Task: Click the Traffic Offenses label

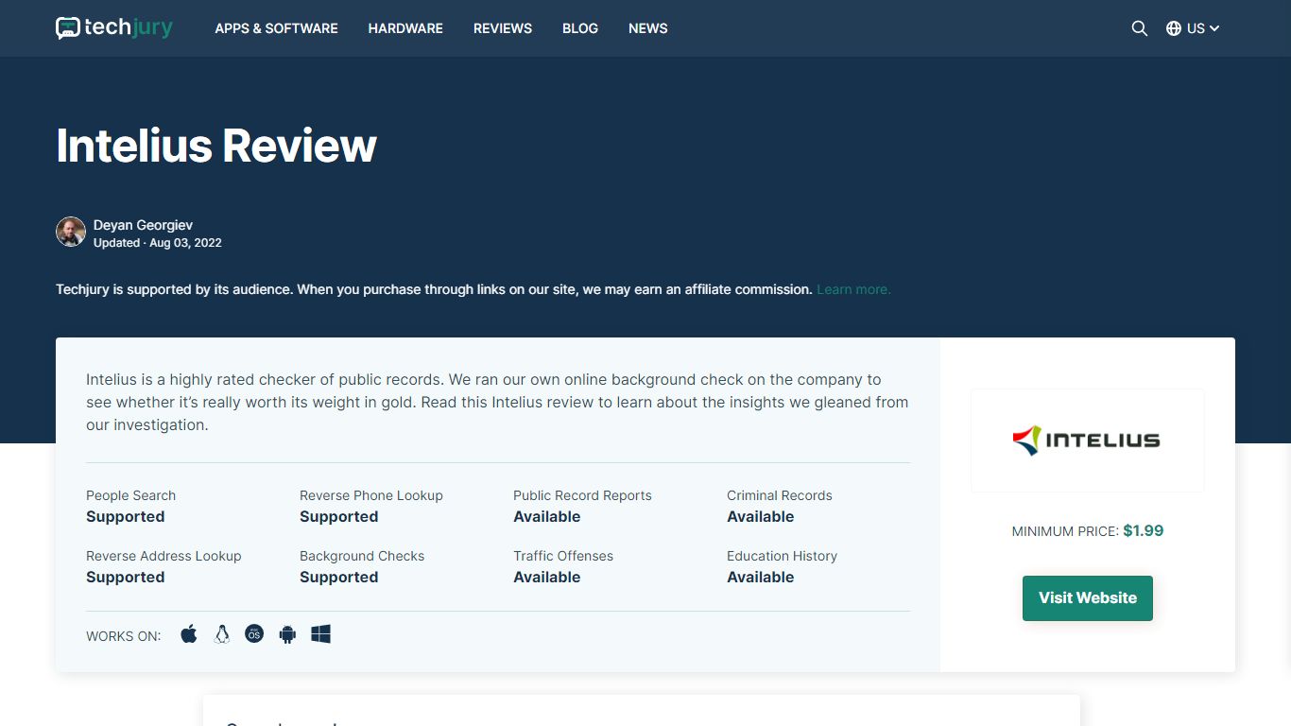Action: [563, 556]
